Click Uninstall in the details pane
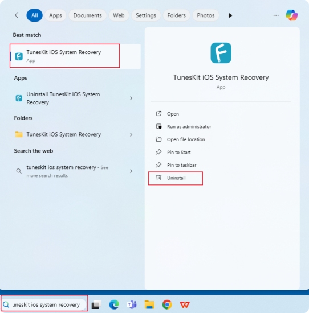The height and width of the screenshot is (313, 309). (176, 178)
